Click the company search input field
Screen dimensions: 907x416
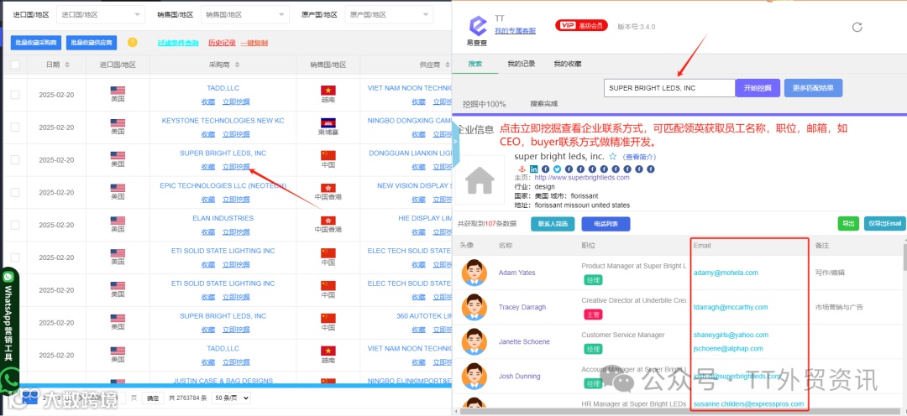669,88
